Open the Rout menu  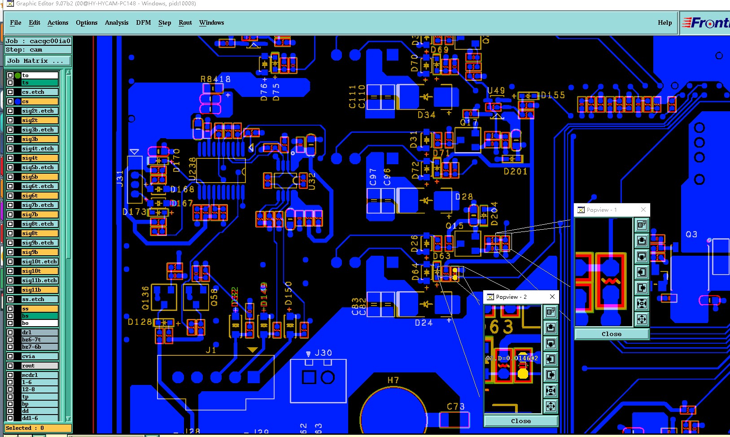click(185, 22)
